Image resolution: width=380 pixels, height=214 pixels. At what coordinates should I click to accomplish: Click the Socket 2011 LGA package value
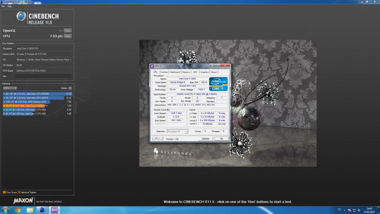187,86
